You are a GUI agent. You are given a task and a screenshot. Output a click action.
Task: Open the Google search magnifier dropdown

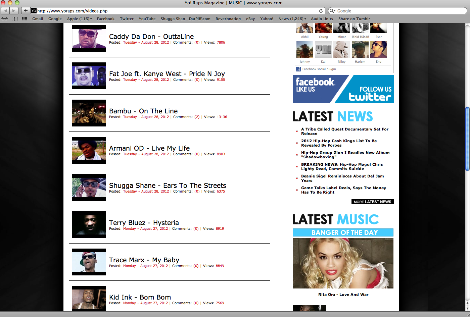pos(332,11)
